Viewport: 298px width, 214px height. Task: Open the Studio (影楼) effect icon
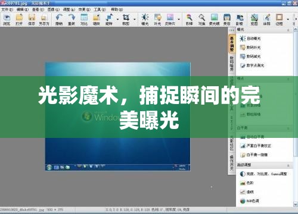point(240,20)
